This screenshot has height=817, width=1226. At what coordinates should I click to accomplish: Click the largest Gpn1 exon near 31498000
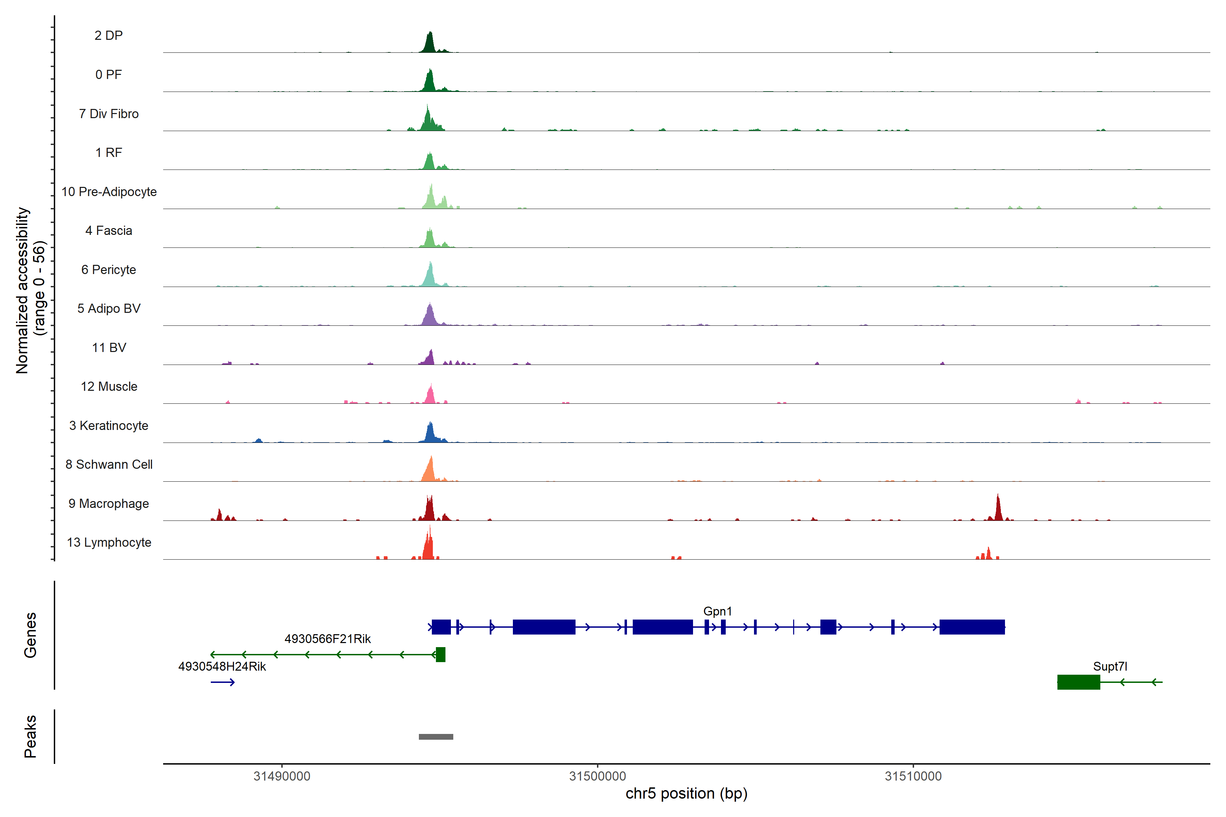tap(544, 627)
